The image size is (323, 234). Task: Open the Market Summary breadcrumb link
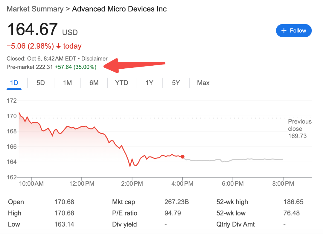(x=35, y=9)
